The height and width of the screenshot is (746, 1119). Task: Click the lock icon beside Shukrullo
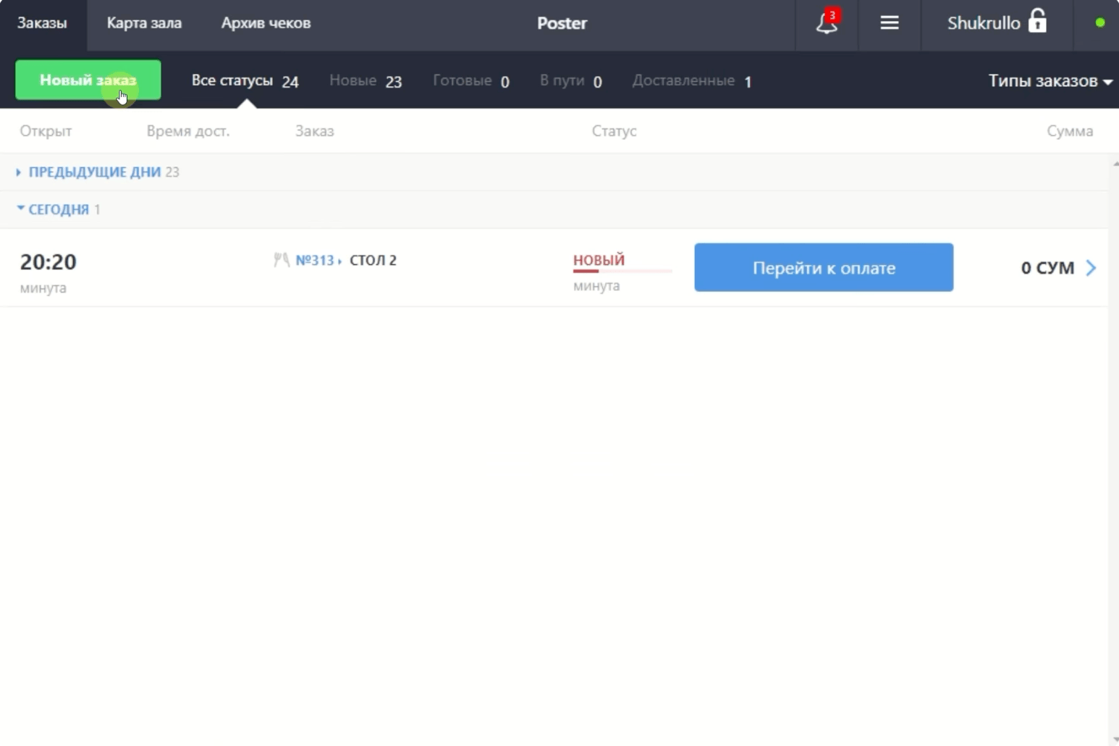(1037, 22)
